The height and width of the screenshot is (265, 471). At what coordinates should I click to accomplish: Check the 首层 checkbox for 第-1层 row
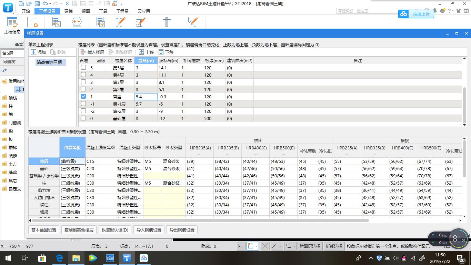click(x=83, y=104)
